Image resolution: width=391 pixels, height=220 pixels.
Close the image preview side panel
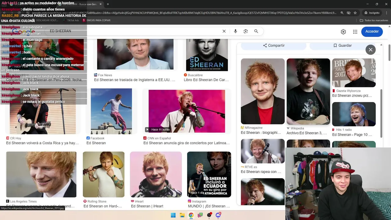[371, 50]
